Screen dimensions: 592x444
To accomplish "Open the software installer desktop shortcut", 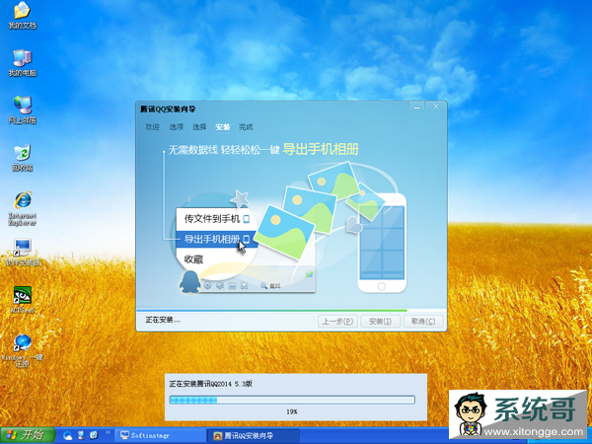I will (x=23, y=252).
